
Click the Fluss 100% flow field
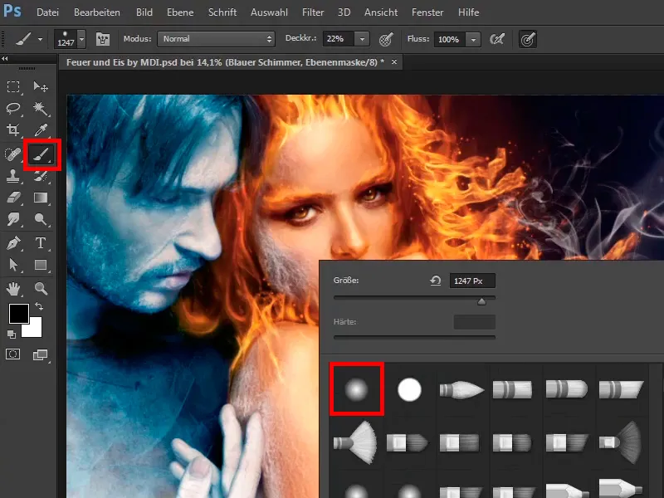[x=449, y=39]
